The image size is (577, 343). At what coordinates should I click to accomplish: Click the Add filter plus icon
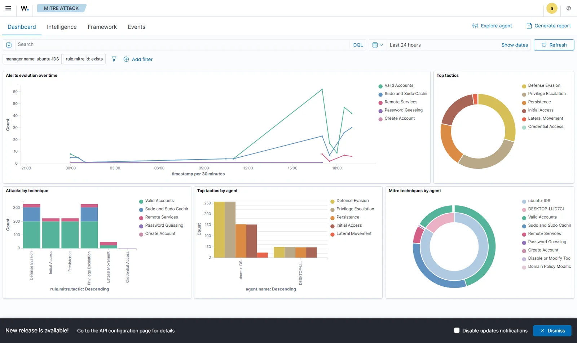126,59
